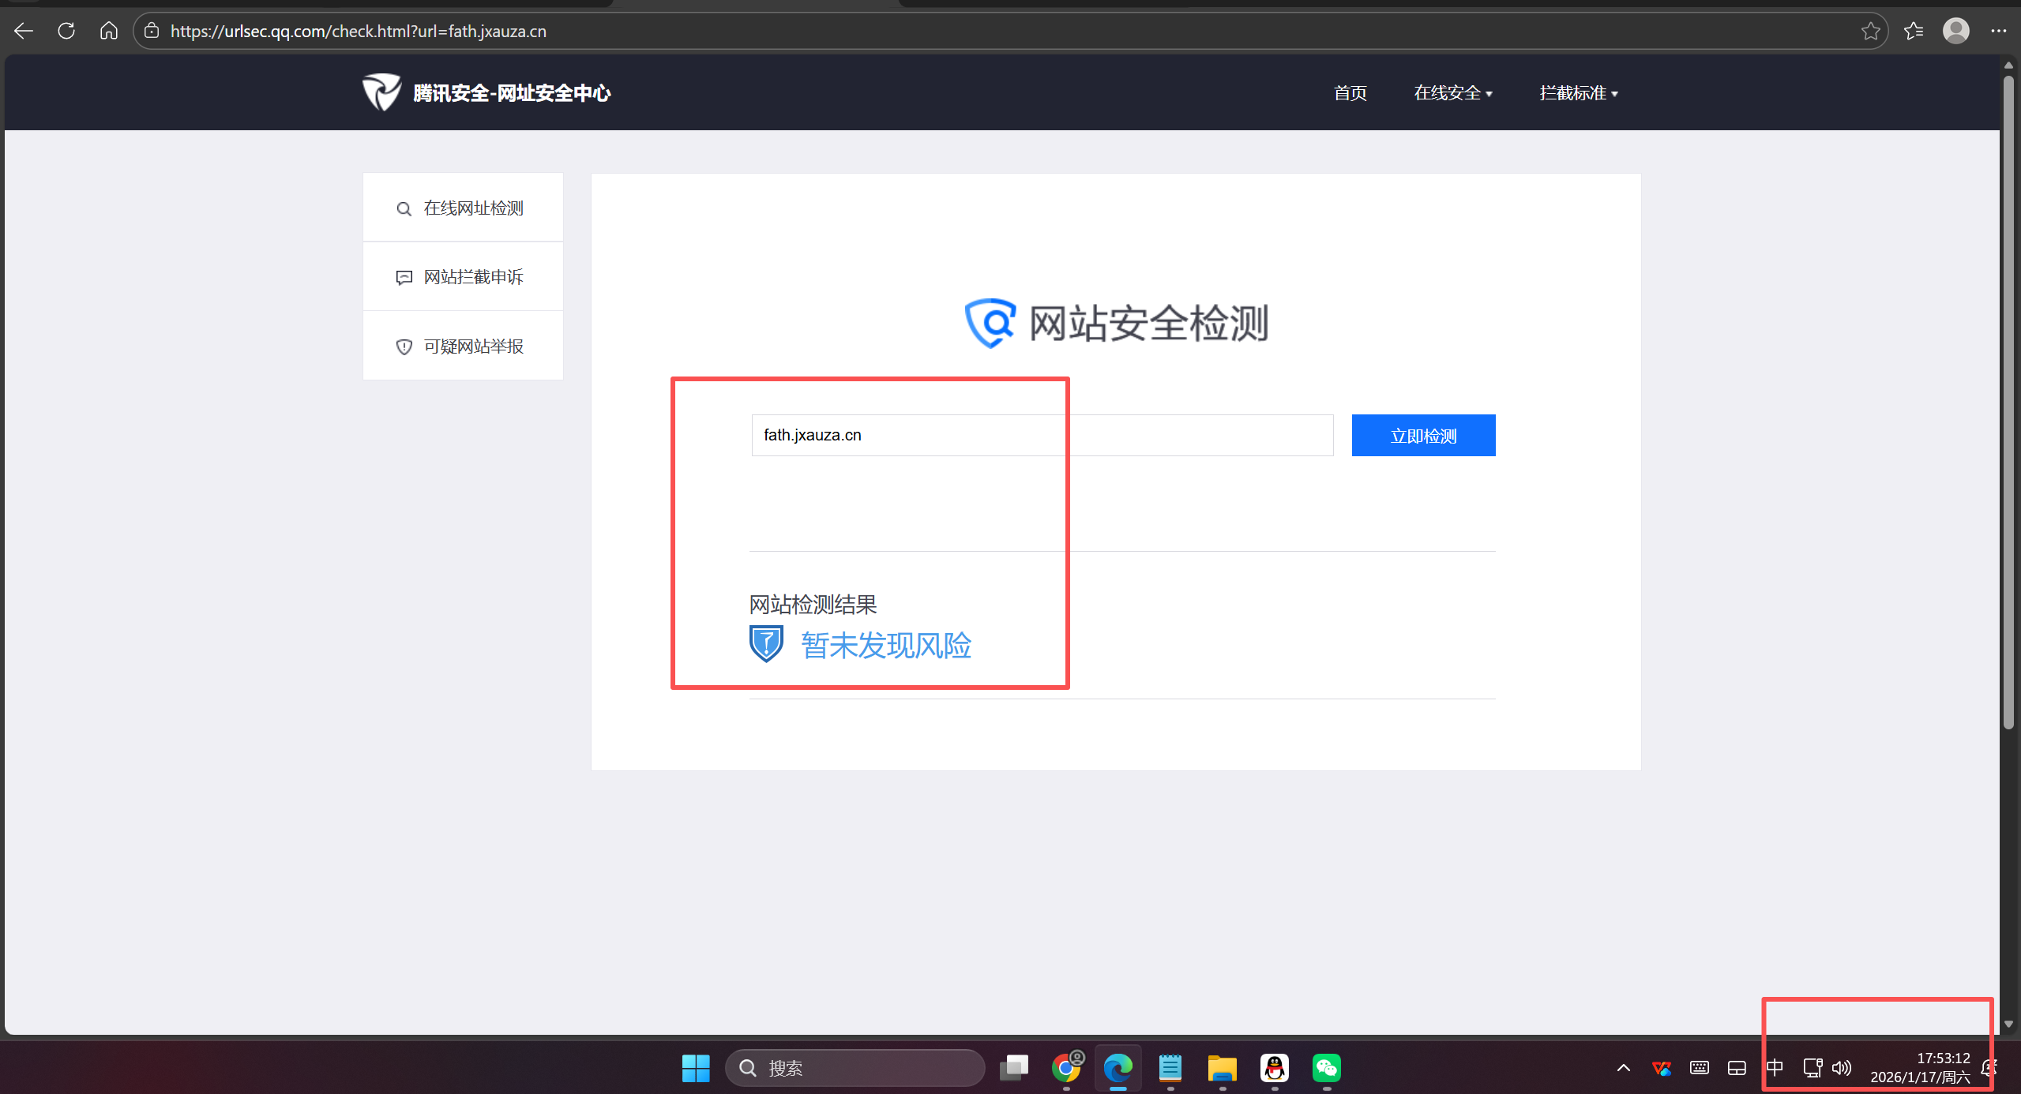Viewport: 2021px width, 1094px height.
Task: Open browser settings and more menu
Action: coord(1998,31)
